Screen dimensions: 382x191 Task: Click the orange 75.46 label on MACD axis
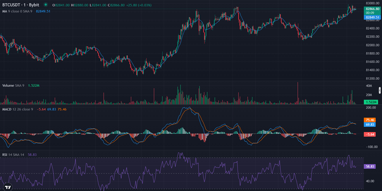pos(370,120)
